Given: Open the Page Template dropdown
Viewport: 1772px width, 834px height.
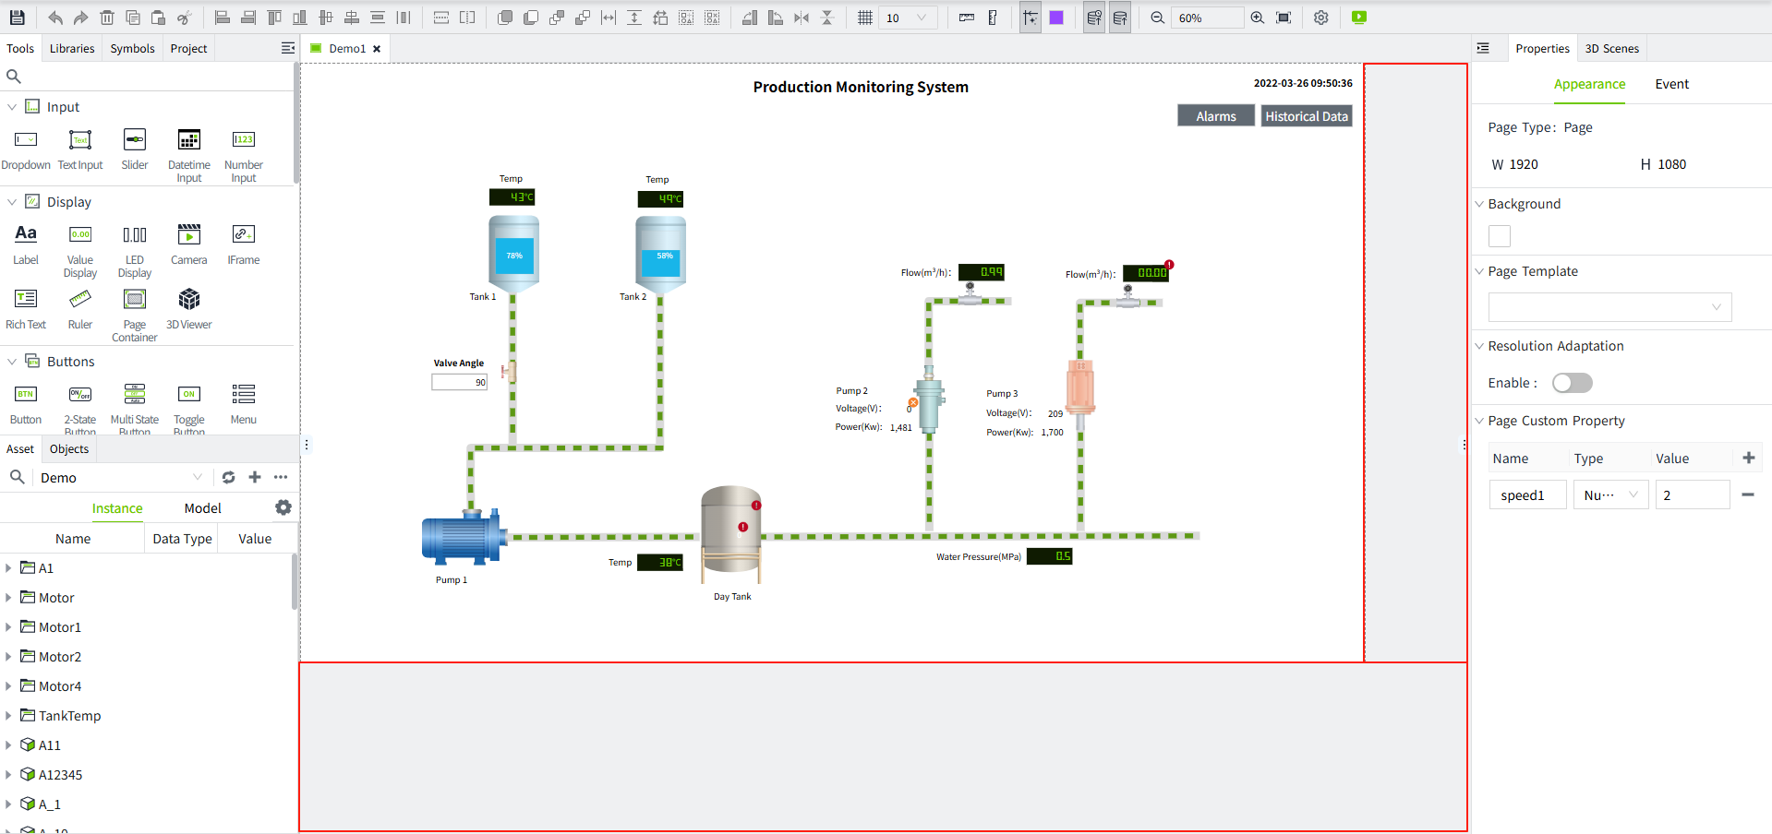Looking at the screenshot, I should 1609,307.
